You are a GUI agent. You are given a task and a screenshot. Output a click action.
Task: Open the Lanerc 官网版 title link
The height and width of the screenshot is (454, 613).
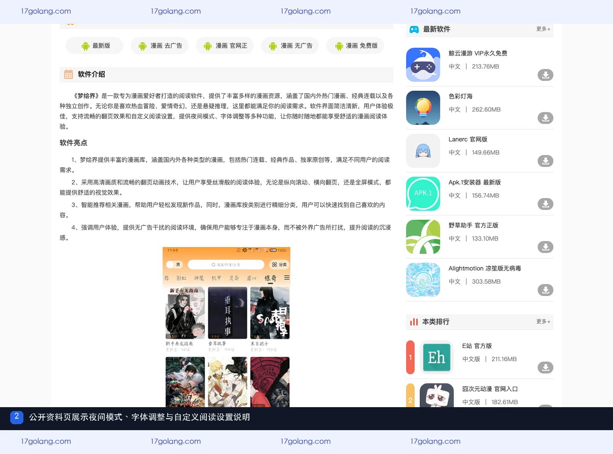468,139
